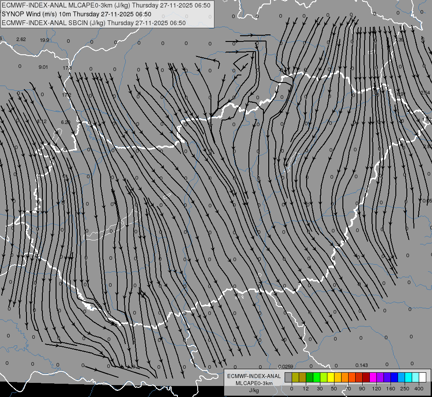
Task: Click the J/kg unit label in legend
Action: coord(254,390)
